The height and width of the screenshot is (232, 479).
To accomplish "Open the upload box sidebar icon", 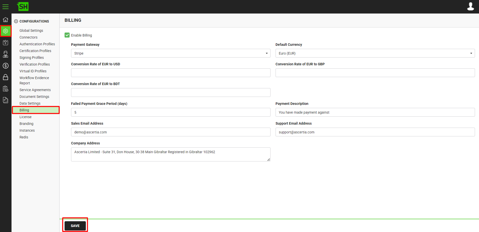I will click(x=6, y=43).
